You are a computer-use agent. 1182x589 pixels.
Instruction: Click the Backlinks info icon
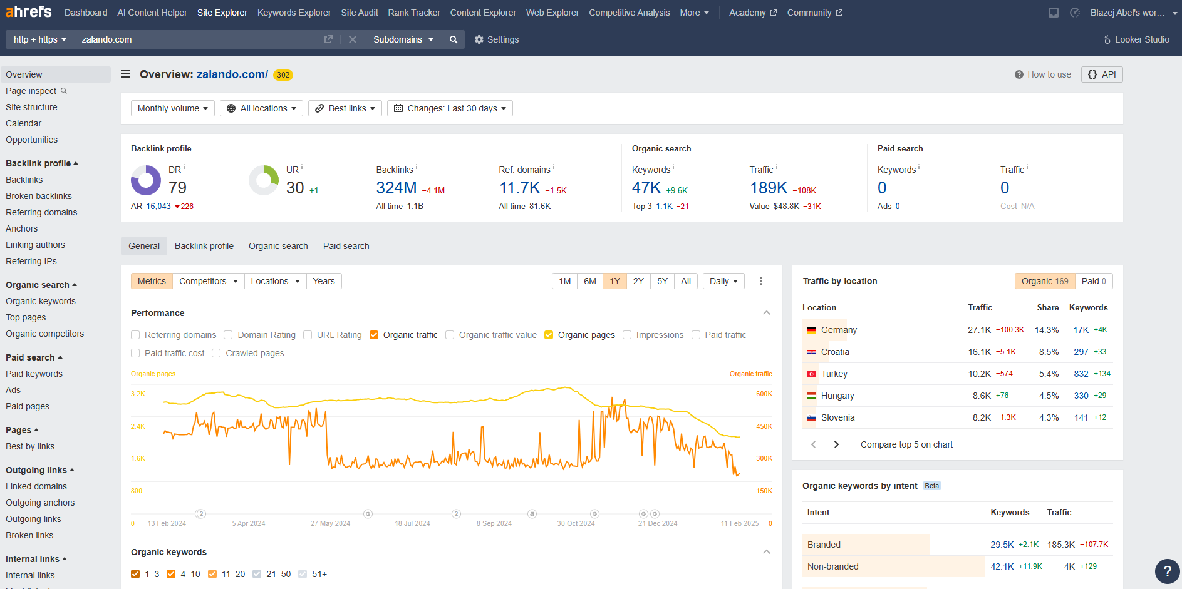click(417, 167)
